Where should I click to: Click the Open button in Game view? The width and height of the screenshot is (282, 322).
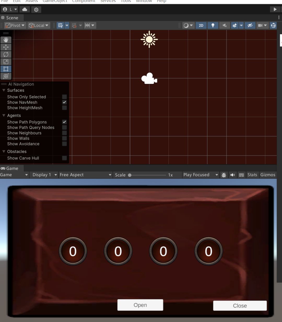[x=140, y=305]
